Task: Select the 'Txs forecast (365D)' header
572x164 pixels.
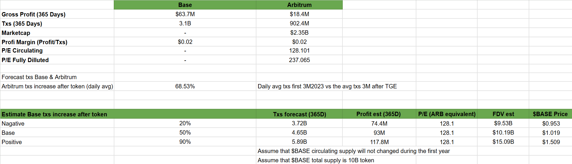Action: click(299, 114)
